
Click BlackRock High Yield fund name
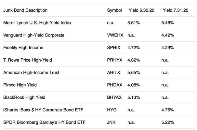[24, 97]
